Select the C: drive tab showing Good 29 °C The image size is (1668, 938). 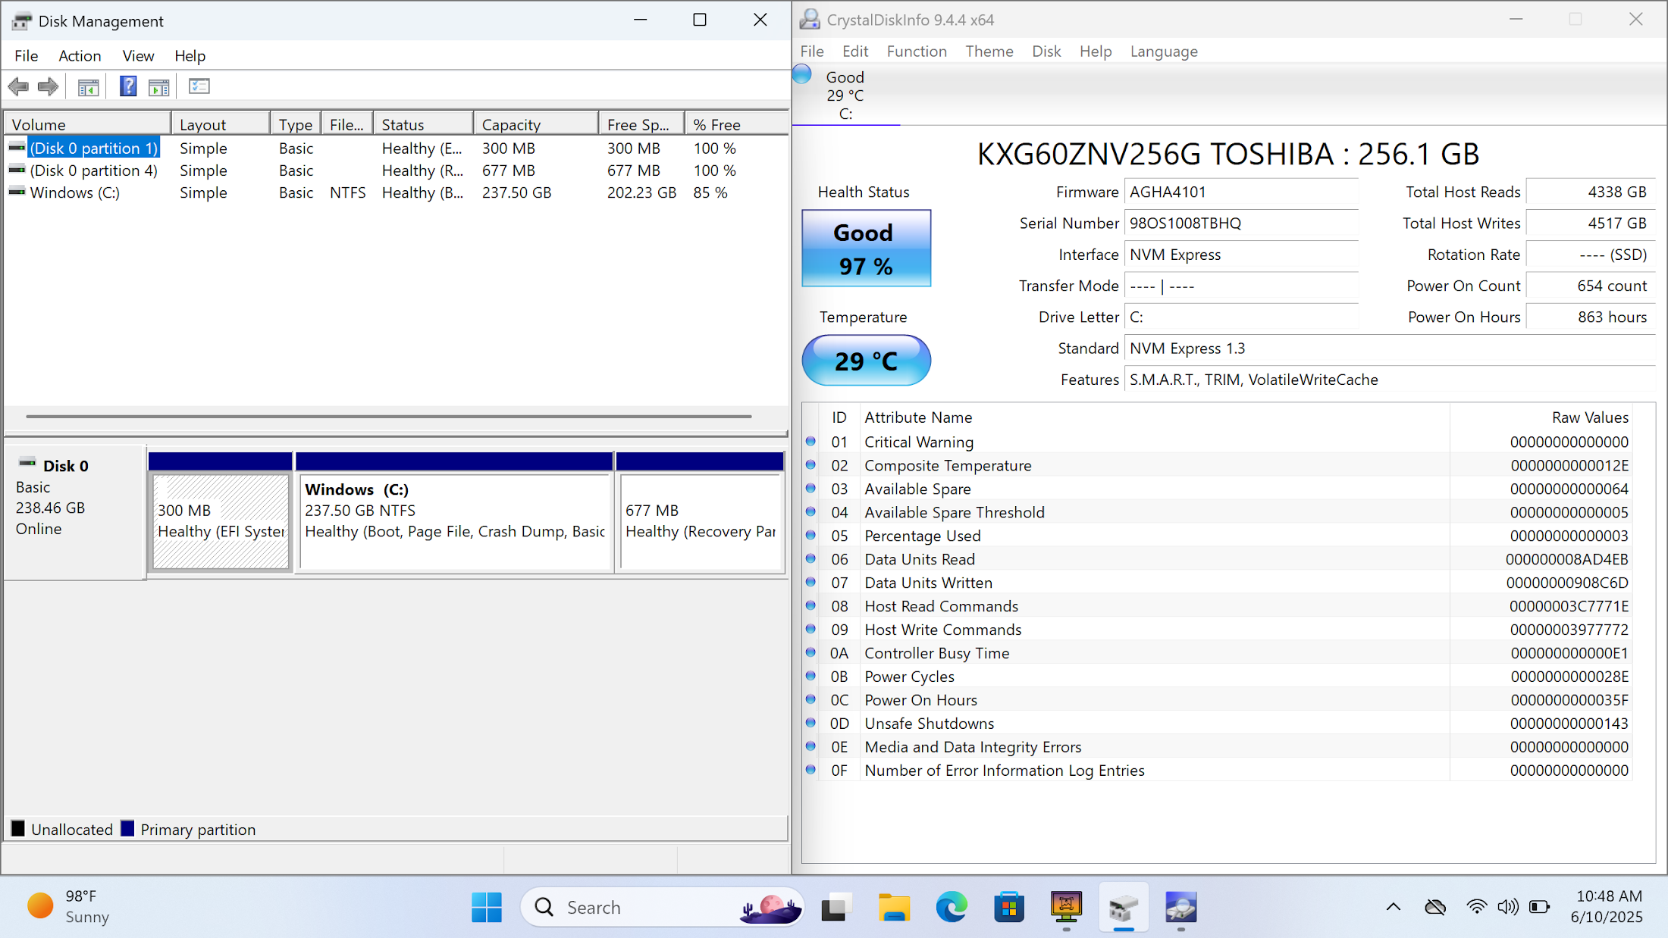coord(845,95)
